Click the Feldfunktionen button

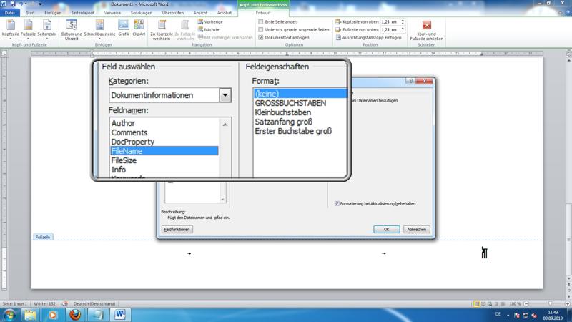[x=177, y=229]
